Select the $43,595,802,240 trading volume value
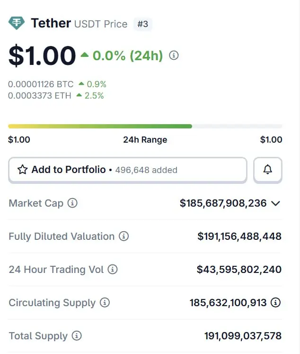Image resolution: width=300 pixels, height=354 pixels. click(x=239, y=270)
